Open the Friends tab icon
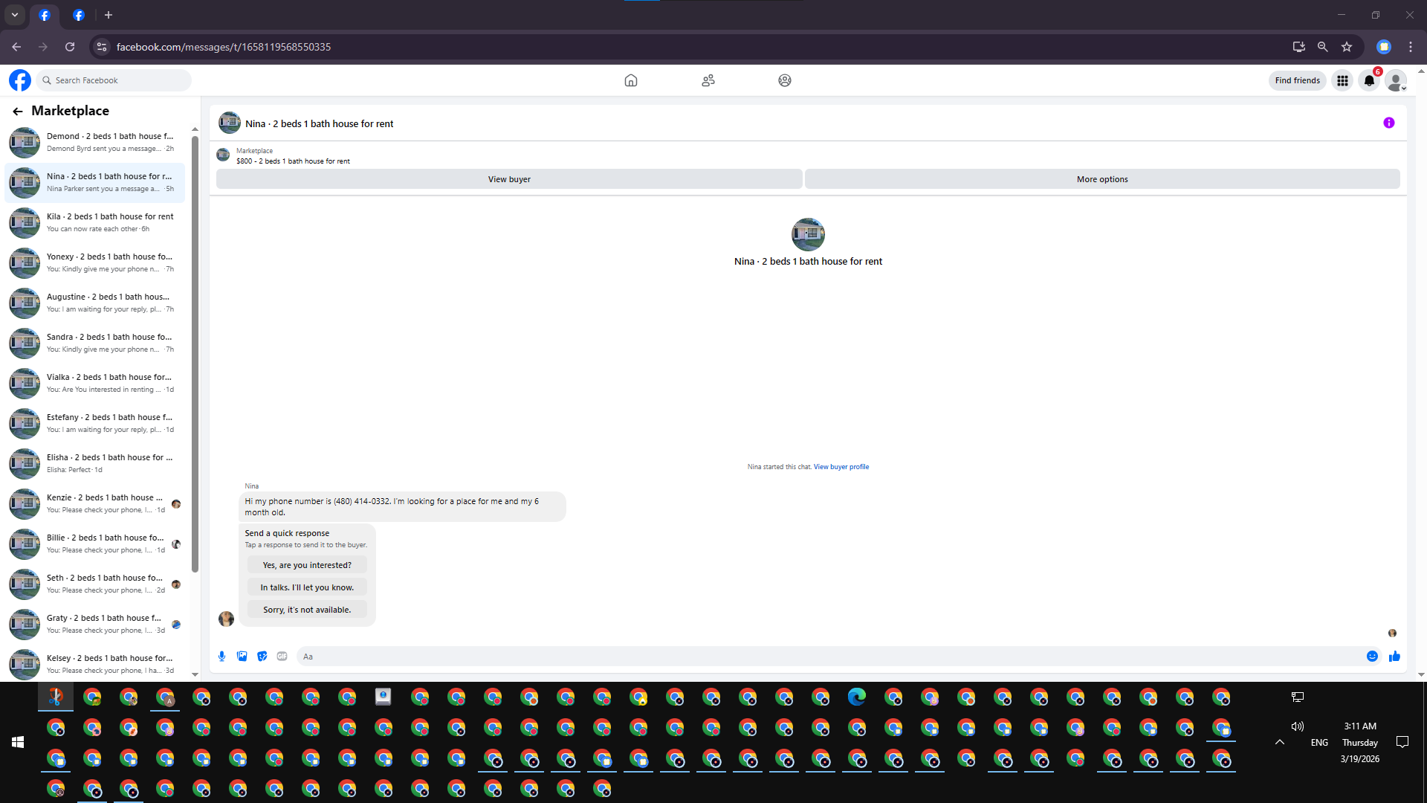The image size is (1427, 803). 708,80
